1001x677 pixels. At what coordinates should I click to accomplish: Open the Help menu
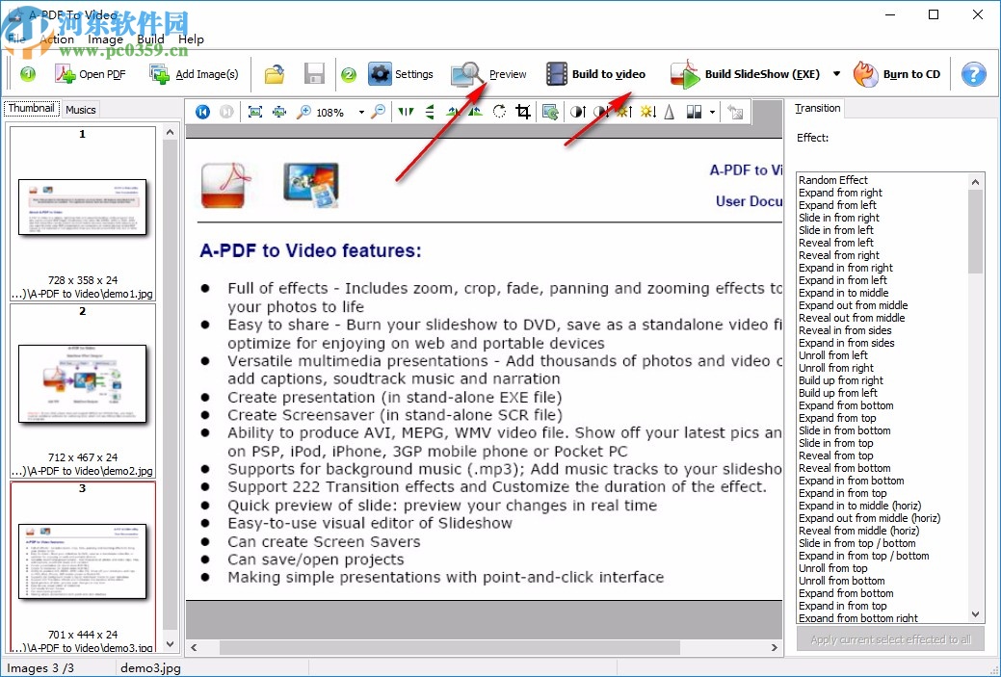191,39
